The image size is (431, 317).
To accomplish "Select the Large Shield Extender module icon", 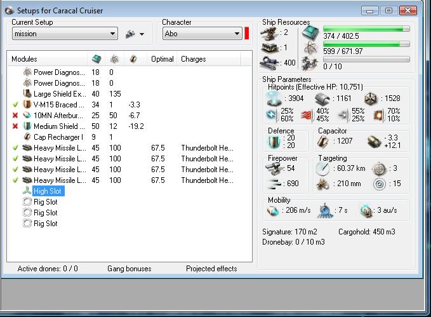I will click(27, 93).
